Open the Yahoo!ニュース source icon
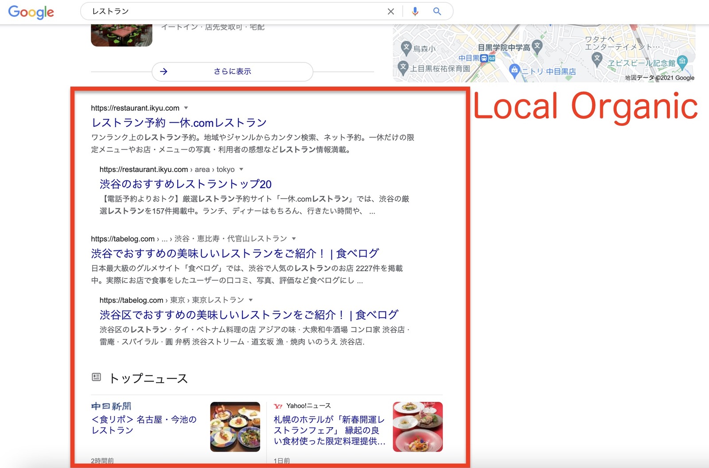This screenshot has height=468, width=709. 278,406
